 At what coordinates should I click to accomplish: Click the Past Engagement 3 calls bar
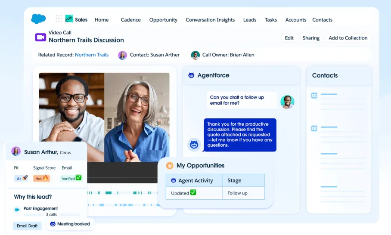[51, 214]
